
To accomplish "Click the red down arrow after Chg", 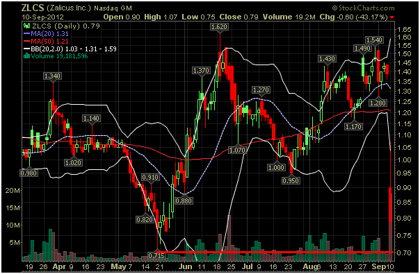I will pyautogui.click(x=392, y=17).
